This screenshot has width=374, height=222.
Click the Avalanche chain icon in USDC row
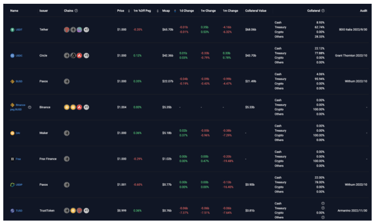click(79, 56)
